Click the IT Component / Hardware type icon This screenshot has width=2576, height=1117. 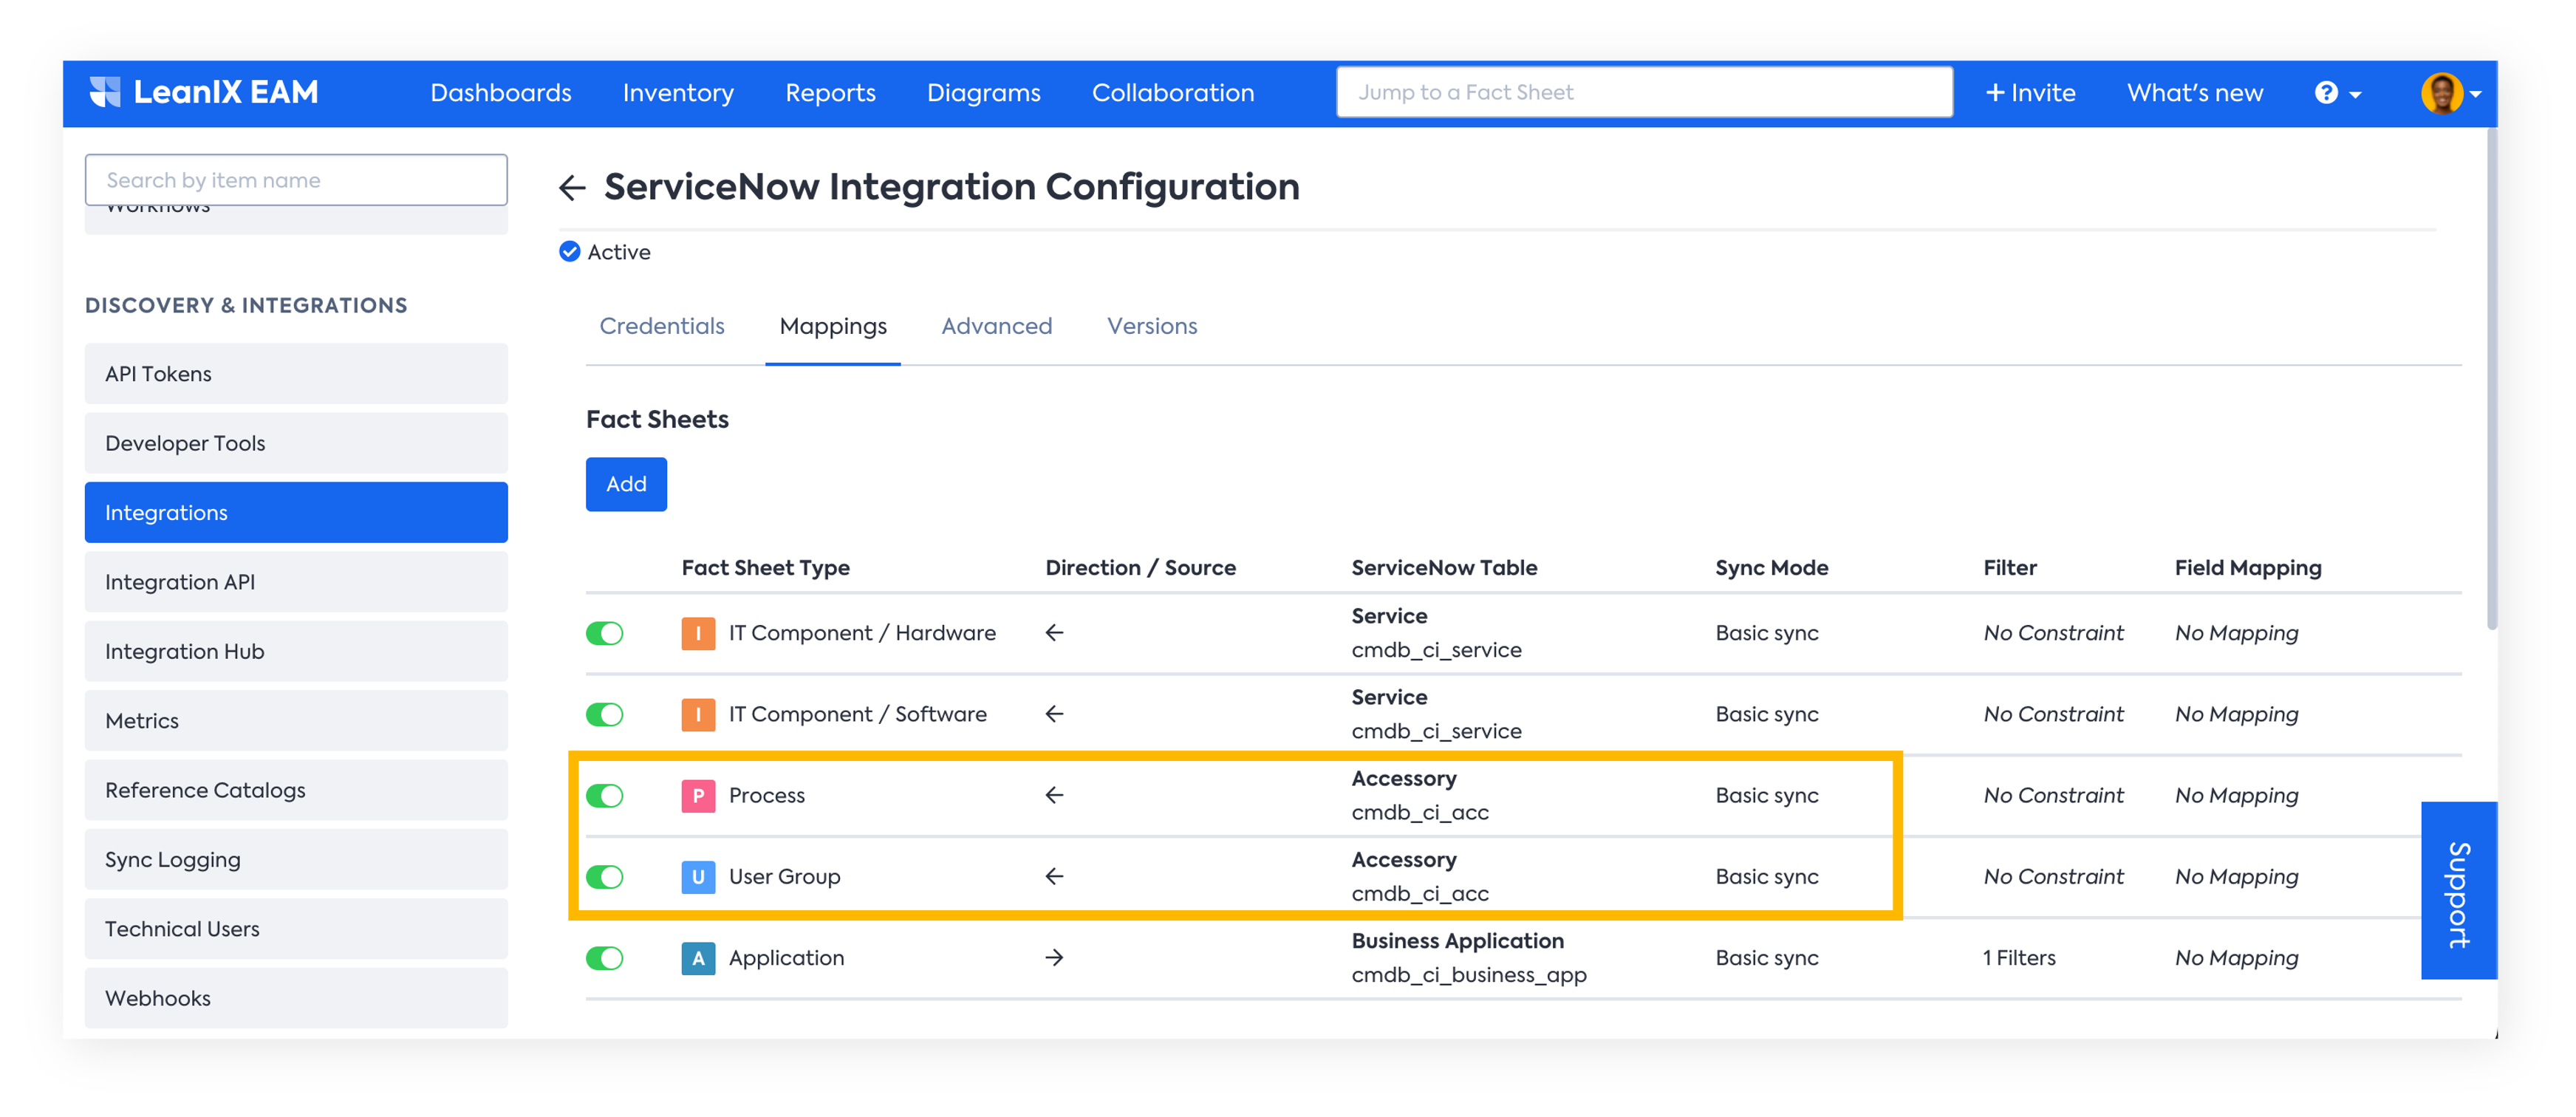[698, 633]
